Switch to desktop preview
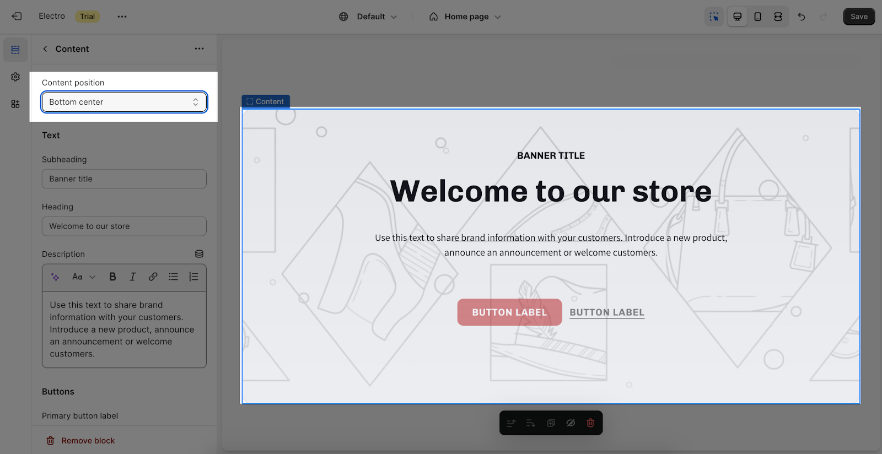This screenshot has width=882, height=454. coord(737,17)
